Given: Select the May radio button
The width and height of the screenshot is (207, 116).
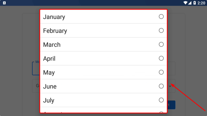Looking at the screenshot, I should click(161, 72).
